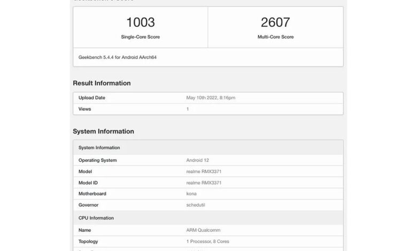The image size is (417, 251).
Task: Click the Name label under CPU Information
Action: point(84,230)
